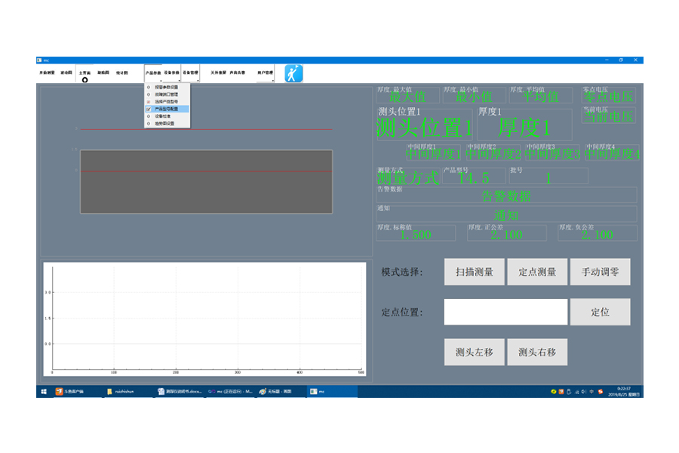Image resolution: width=679 pixels, height=453 pixels.
Task: Open the 声音告警 menu
Action: (237, 71)
